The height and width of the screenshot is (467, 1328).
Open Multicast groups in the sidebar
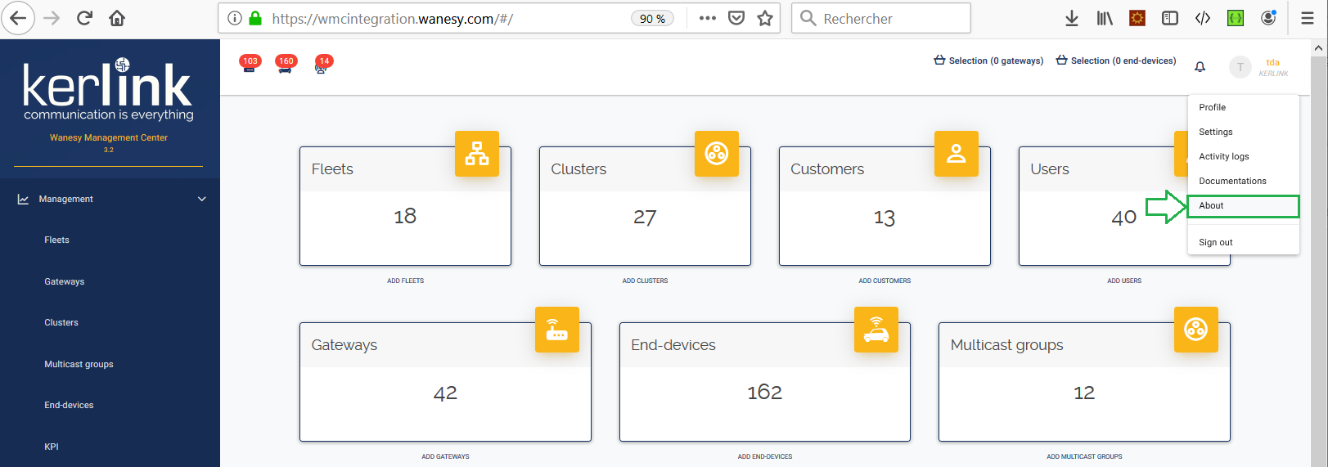79,364
